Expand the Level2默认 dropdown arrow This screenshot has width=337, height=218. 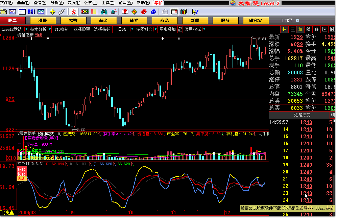point(26,29)
